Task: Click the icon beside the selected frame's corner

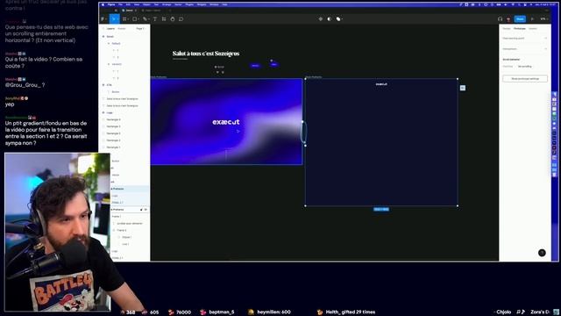Action: 463,88
